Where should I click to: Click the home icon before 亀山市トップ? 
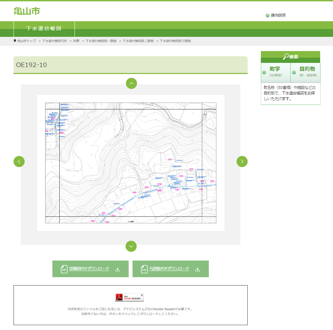(x=15, y=41)
